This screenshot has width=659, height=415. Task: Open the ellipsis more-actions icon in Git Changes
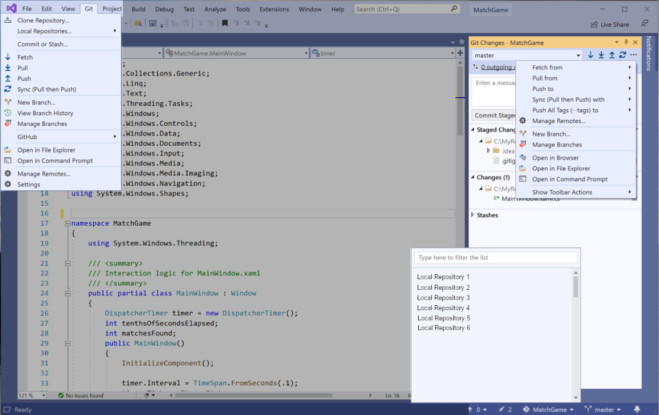point(633,55)
